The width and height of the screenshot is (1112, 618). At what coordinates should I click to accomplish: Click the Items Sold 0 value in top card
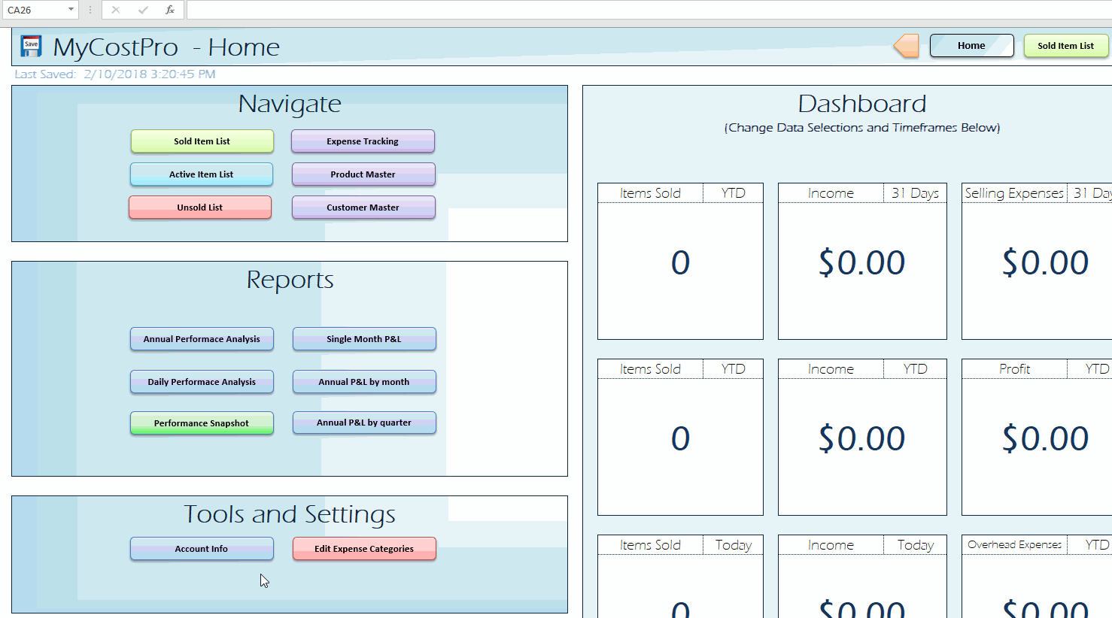[x=680, y=262]
